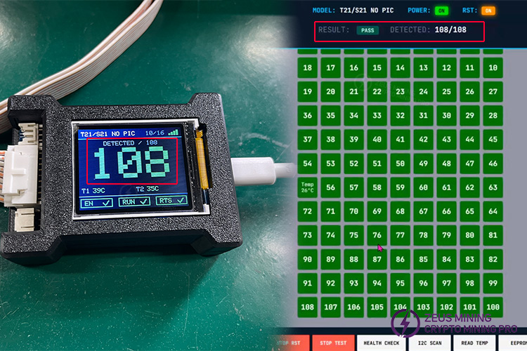
Task: Click chip cell 99
Action: tap(493, 283)
